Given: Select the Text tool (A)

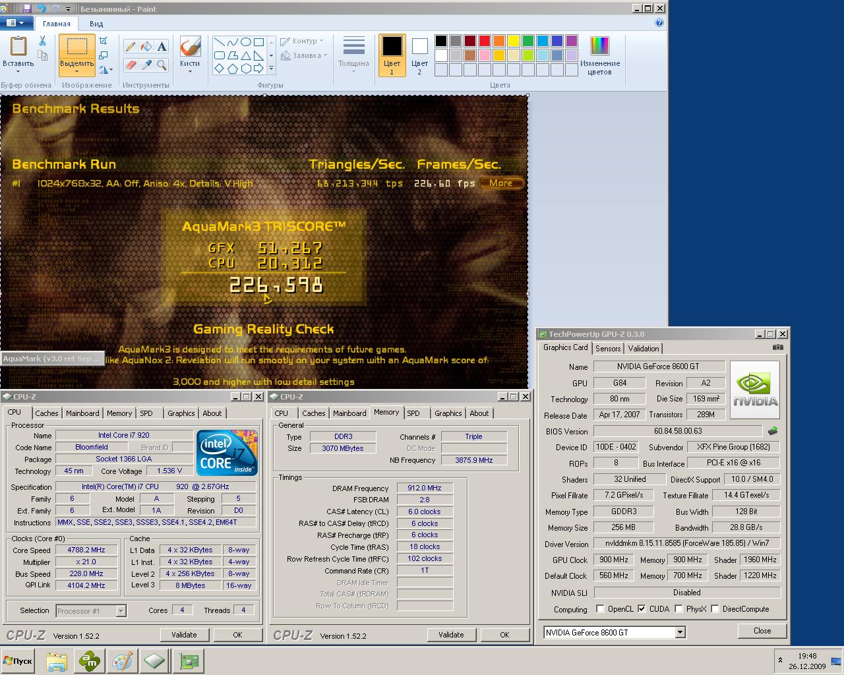Looking at the screenshot, I should [x=162, y=46].
